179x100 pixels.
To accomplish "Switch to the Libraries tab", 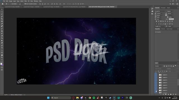I will pos(163,29).
